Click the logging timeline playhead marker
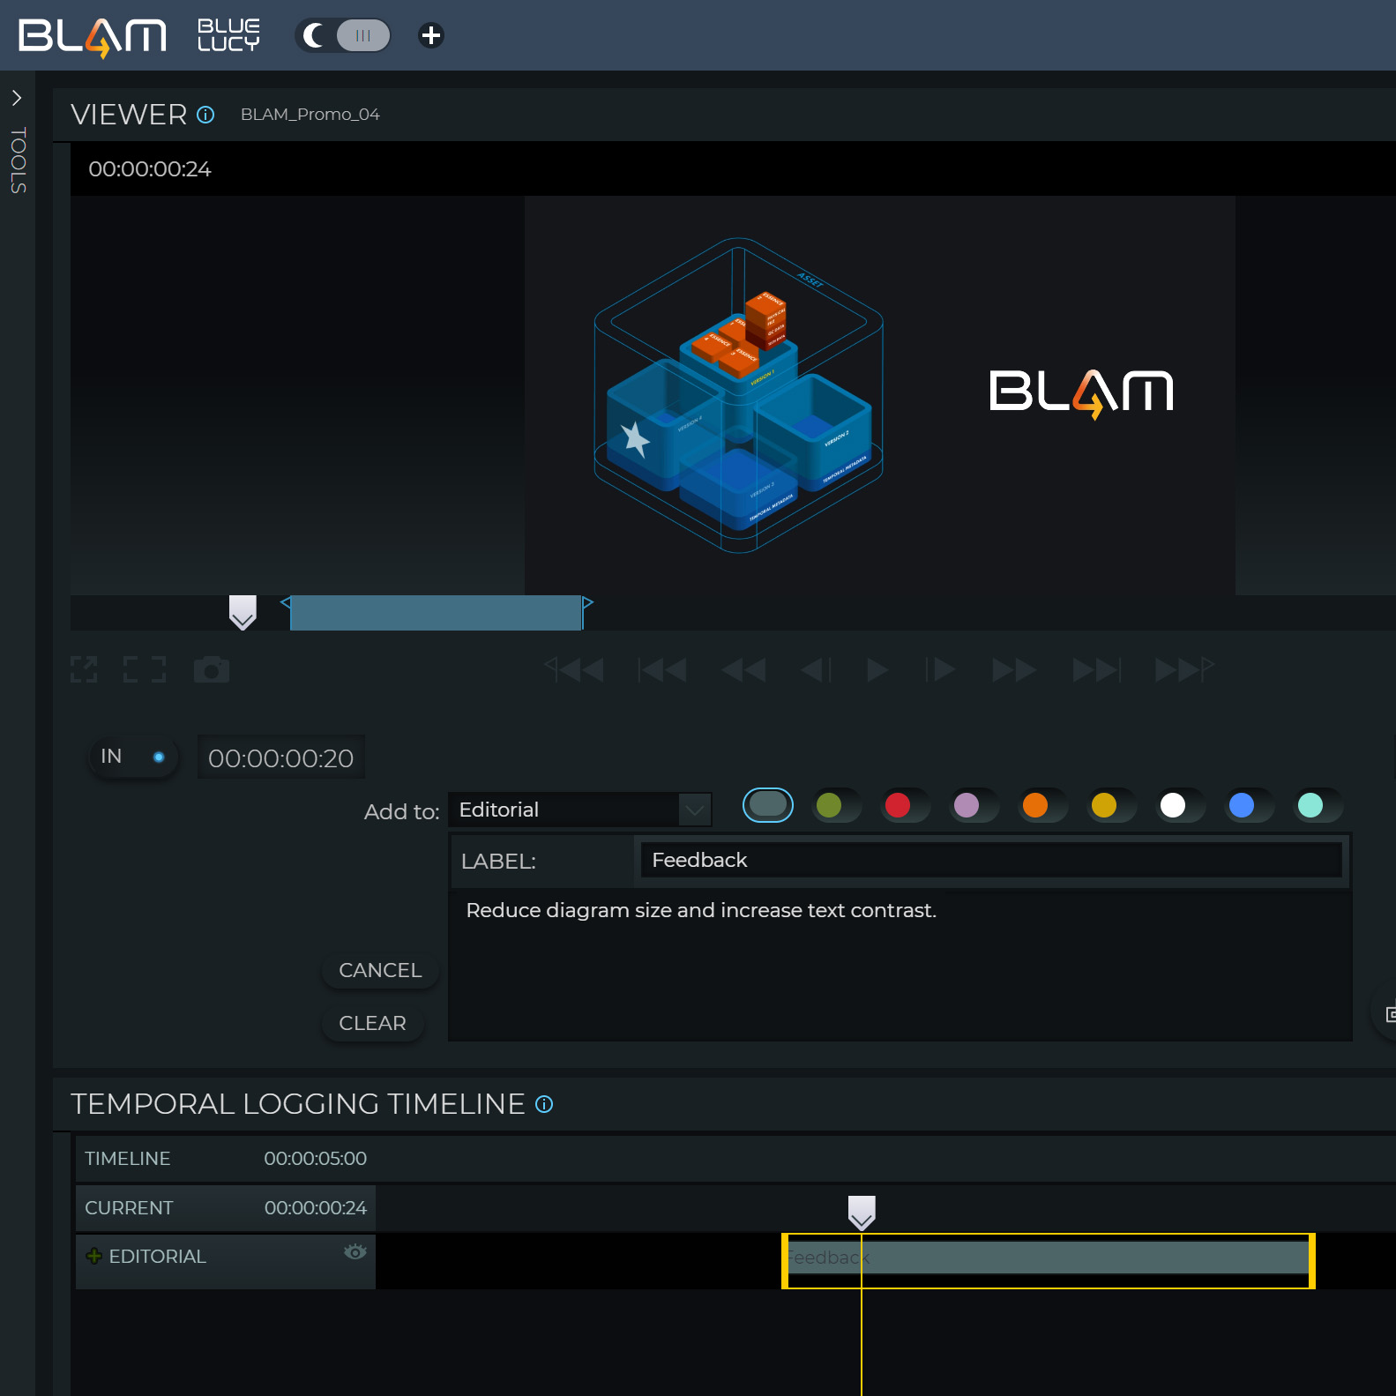This screenshot has width=1396, height=1396. pos(862,1213)
